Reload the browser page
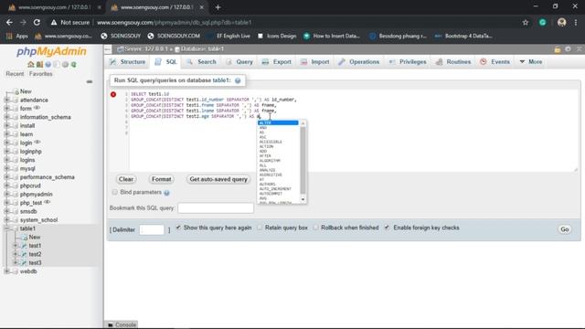The height and width of the screenshot is (329, 585). coord(37,22)
